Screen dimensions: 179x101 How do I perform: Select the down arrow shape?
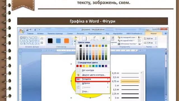[x=36, y=40]
